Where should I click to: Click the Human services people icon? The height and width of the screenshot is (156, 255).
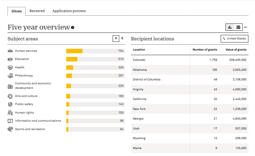10,51
